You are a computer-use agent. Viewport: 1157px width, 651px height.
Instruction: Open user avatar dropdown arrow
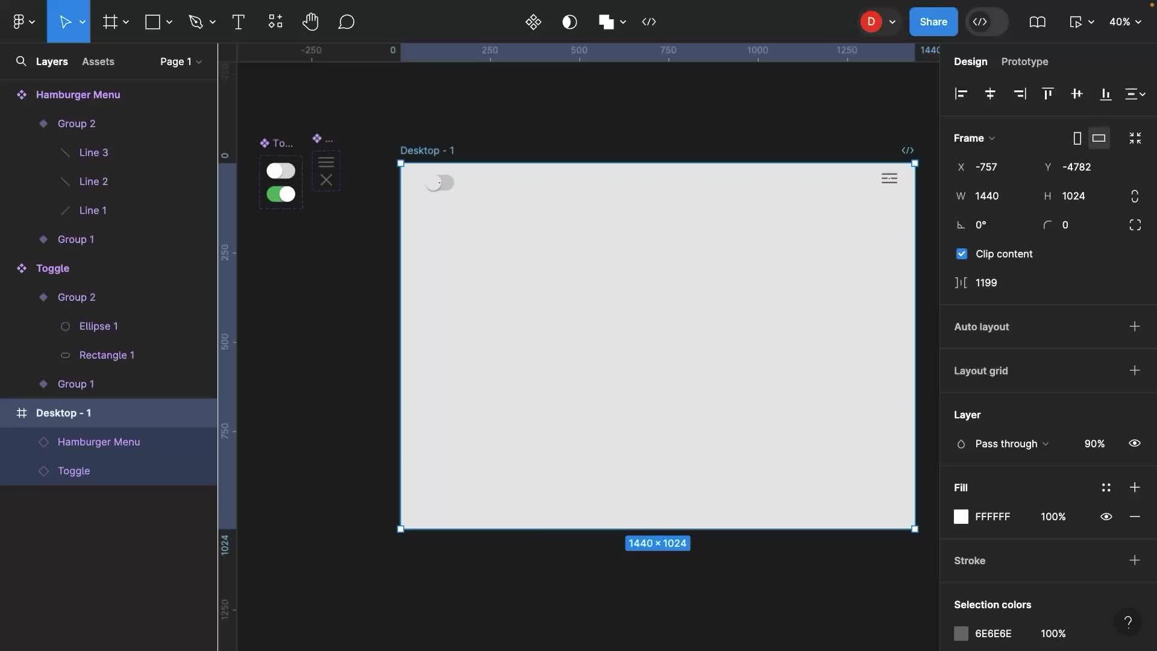click(x=892, y=22)
